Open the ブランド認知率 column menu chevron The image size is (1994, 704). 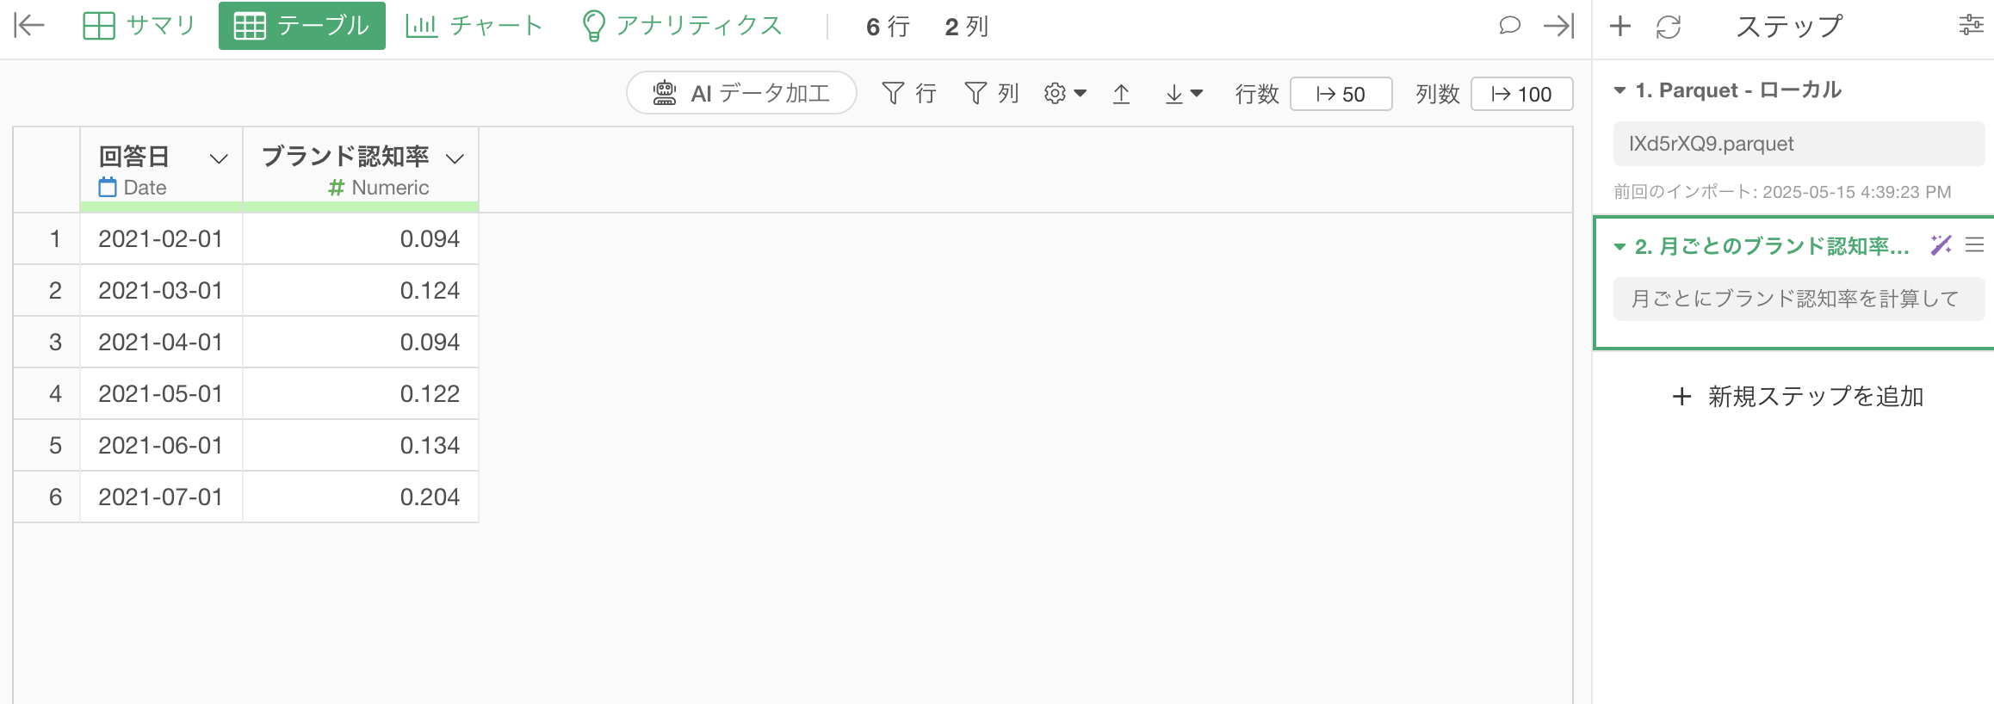pos(455,158)
